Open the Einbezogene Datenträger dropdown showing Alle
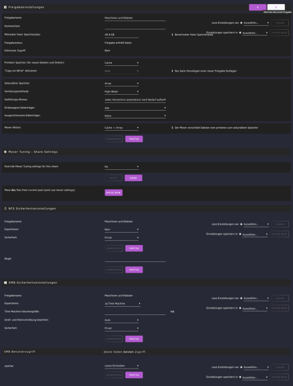This screenshot has height=386, width=293. (x=135, y=108)
